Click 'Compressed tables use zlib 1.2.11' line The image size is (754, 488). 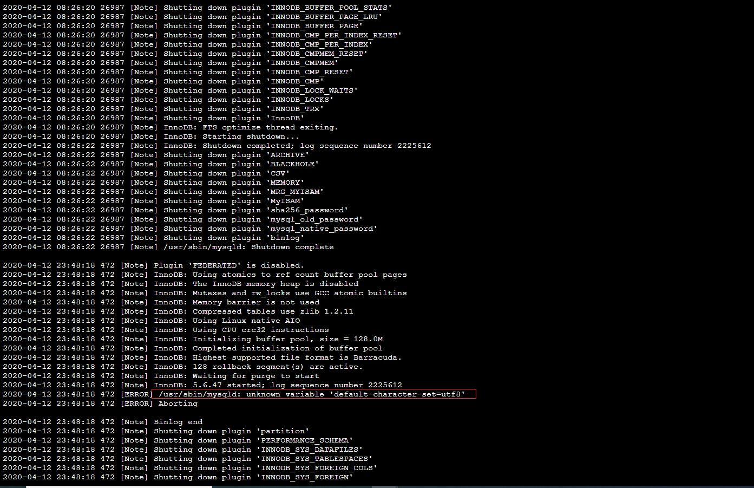(178, 311)
